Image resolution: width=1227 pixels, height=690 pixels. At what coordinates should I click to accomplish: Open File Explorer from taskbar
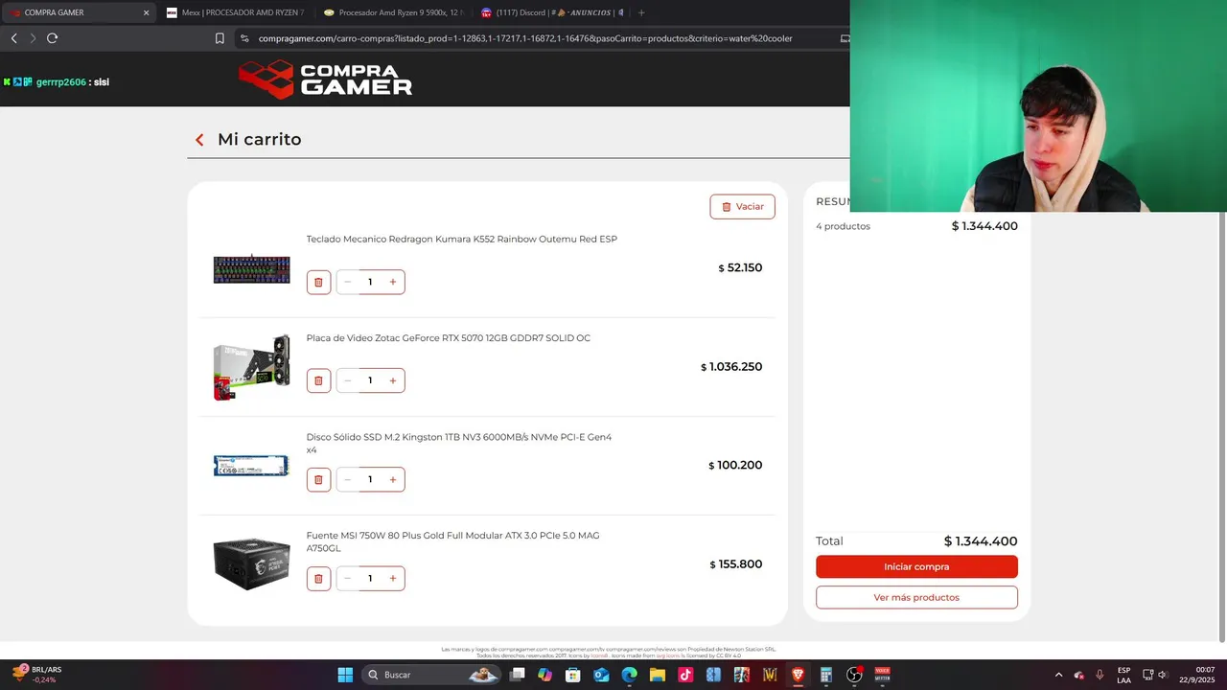pos(658,675)
